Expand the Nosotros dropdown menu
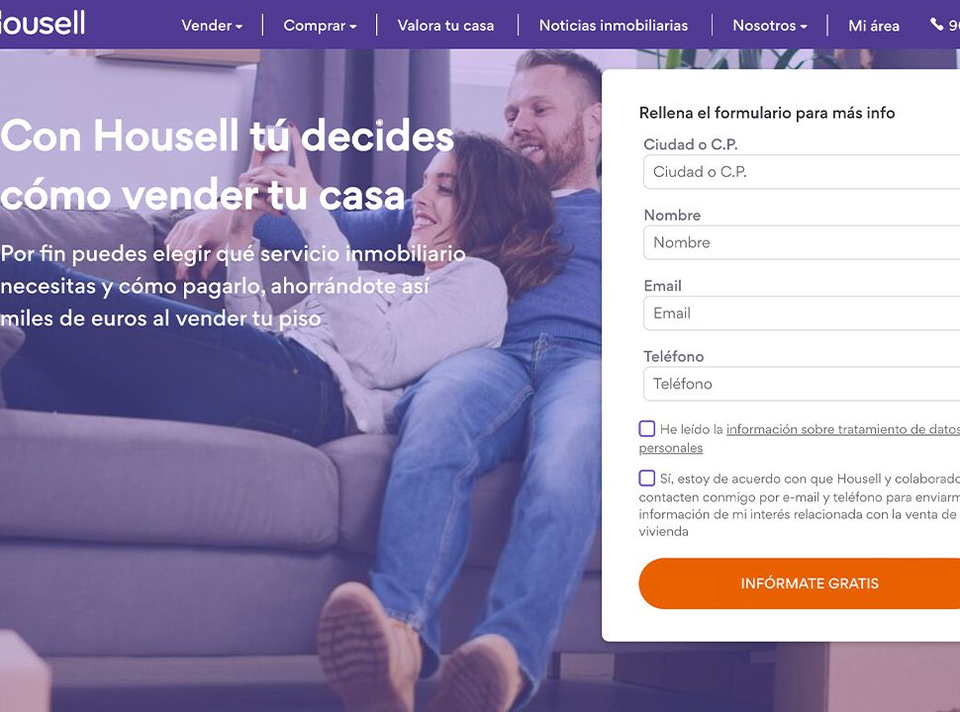Screen dimensions: 960x712 [x=770, y=26]
